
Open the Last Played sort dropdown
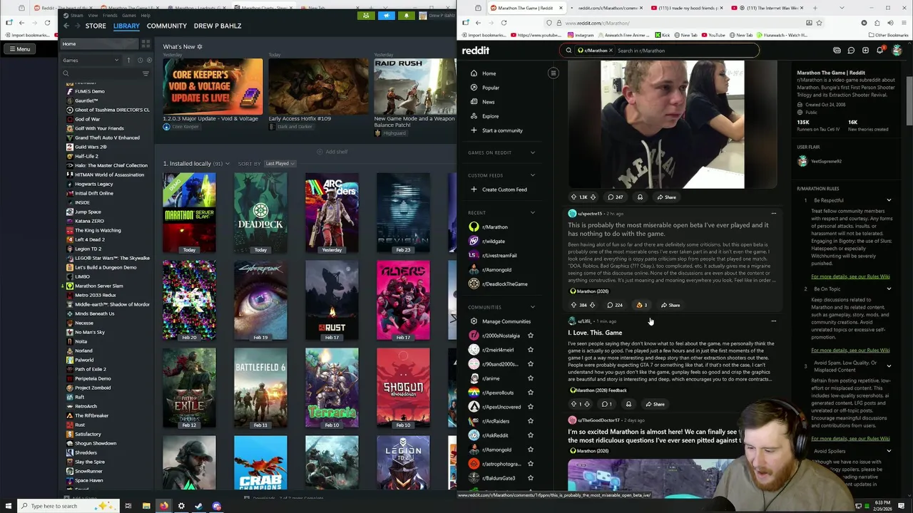tap(280, 164)
